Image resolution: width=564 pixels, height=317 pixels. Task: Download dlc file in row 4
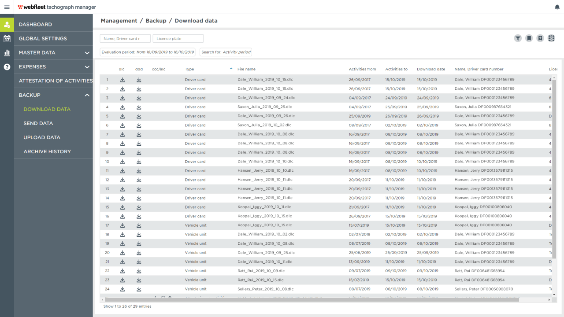122,107
